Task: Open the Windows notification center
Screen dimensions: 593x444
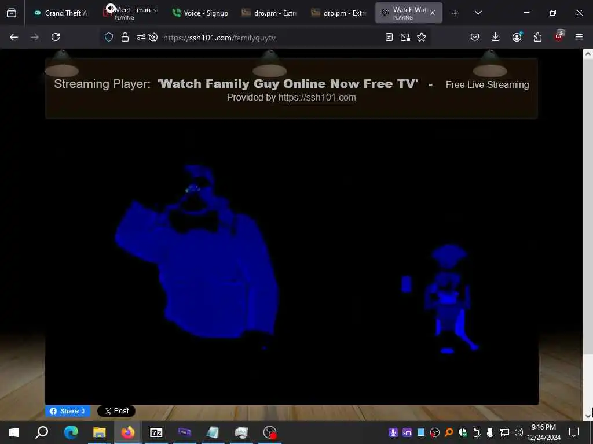Action: tap(574, 432)
